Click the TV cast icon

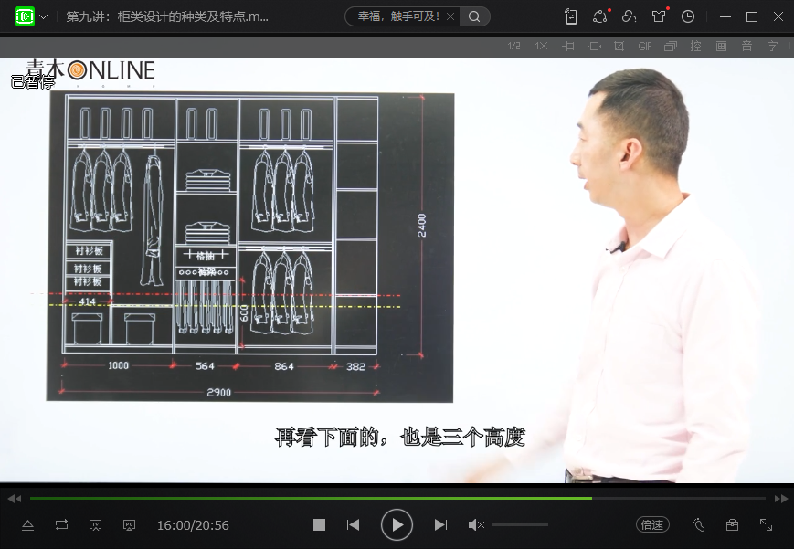click(95, 525)
